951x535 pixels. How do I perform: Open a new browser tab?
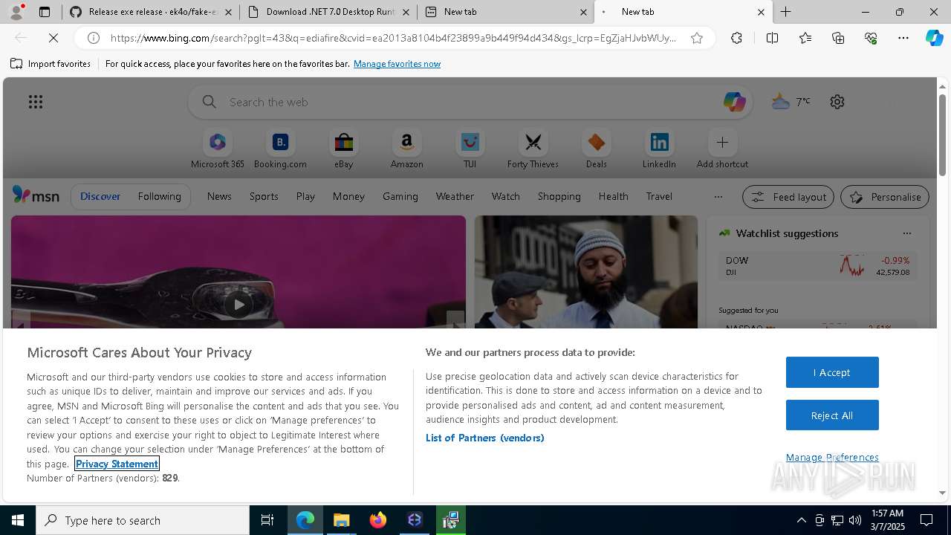(785, 12)
